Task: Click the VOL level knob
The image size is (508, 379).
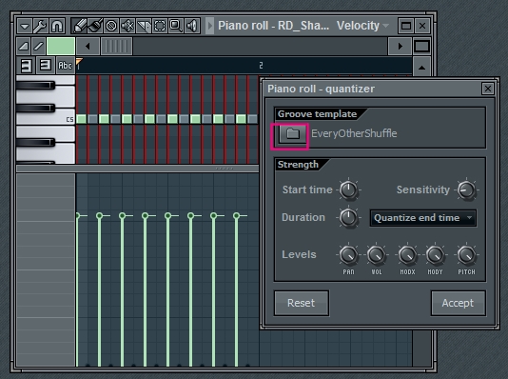Action: [x=377, y=255]
